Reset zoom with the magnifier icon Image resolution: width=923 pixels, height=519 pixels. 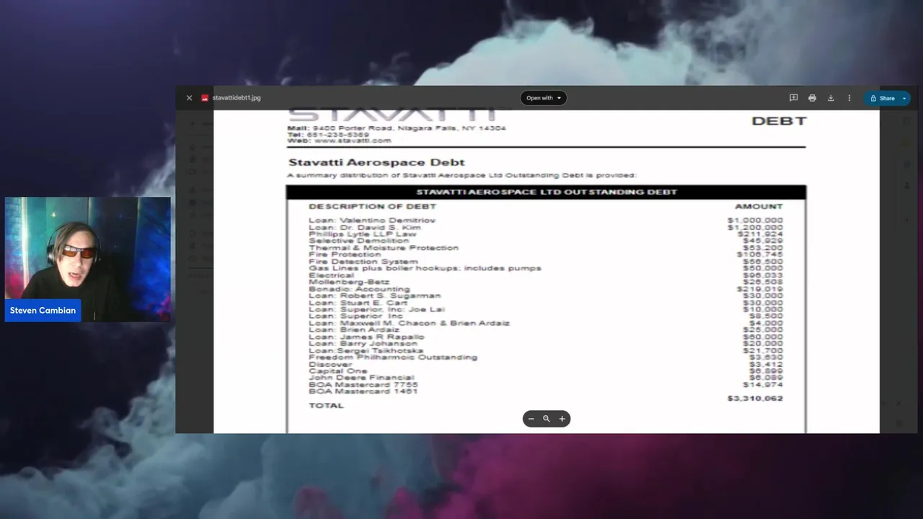(x=547, y=419)
